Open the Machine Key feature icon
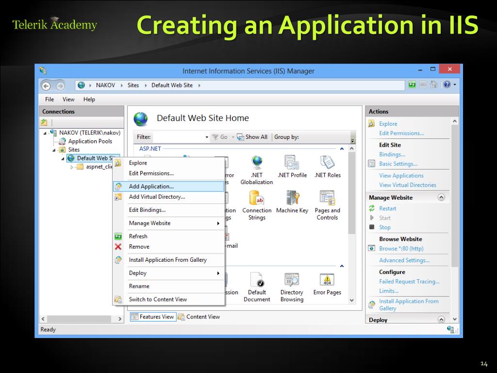Image resolution: width=497 pixels, height=373 pixels. 292,202
